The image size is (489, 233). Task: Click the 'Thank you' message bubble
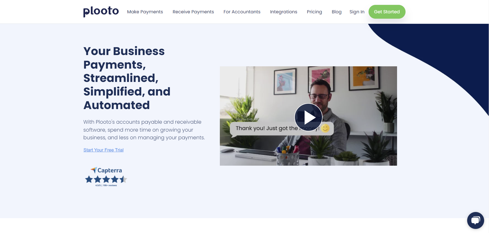point(282,129)
